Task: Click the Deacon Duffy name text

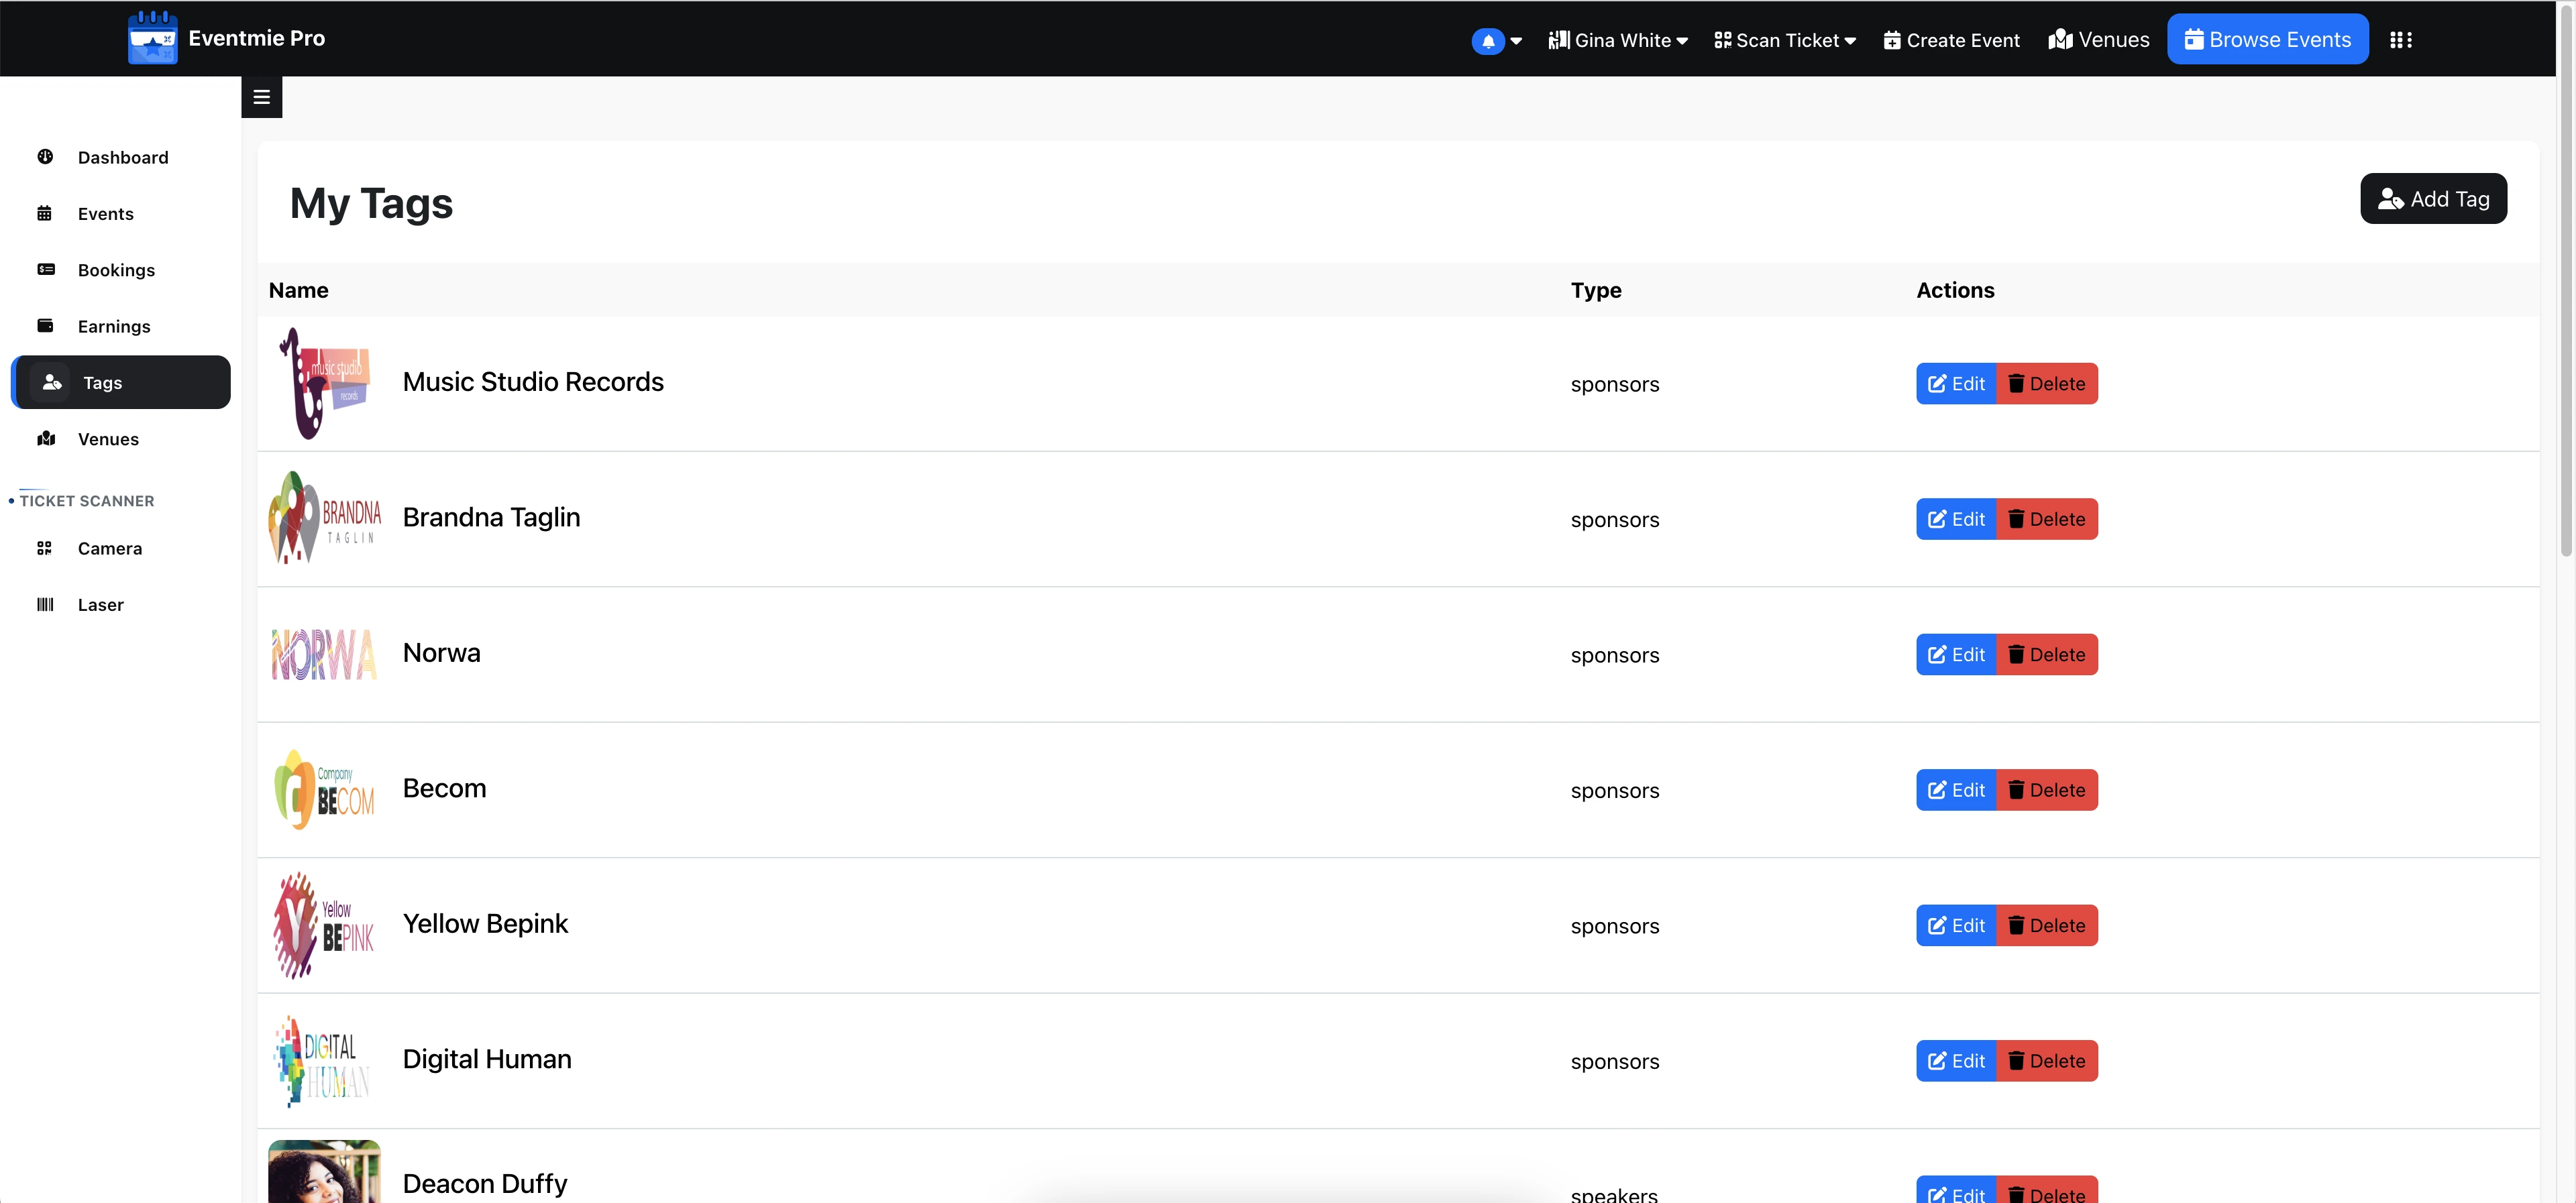Action: tap(484, 1184)
